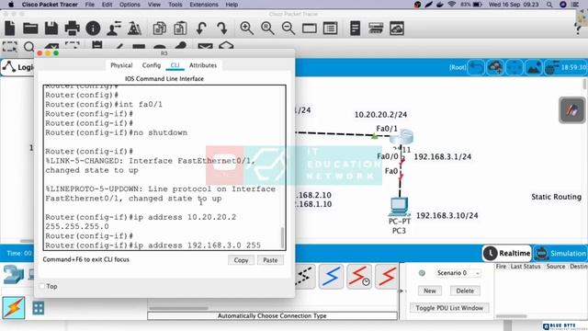Open the Custom Devices dialog icon
Viewport: 588px width, 331px height.
click(x=331, y=29)
